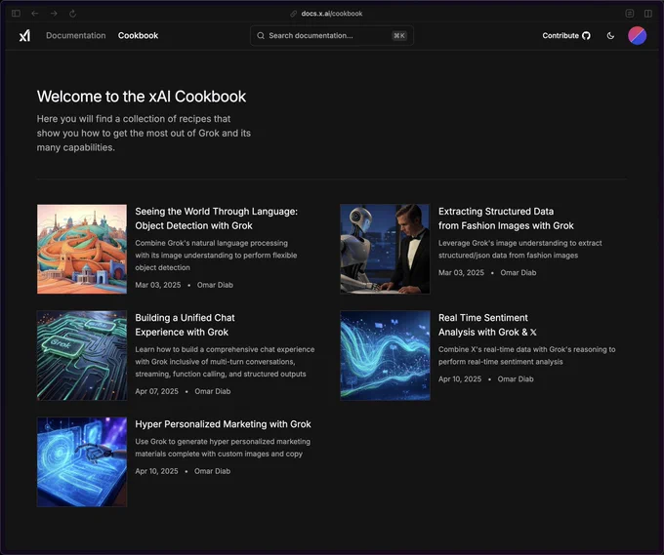Toggle the browser sidebar icon
The width and height of the screenshot is (664, 555).
(16, 14)
